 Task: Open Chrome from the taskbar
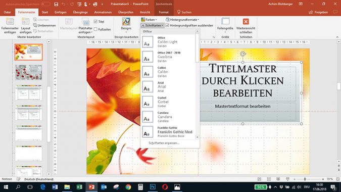[x=128, y=187]
